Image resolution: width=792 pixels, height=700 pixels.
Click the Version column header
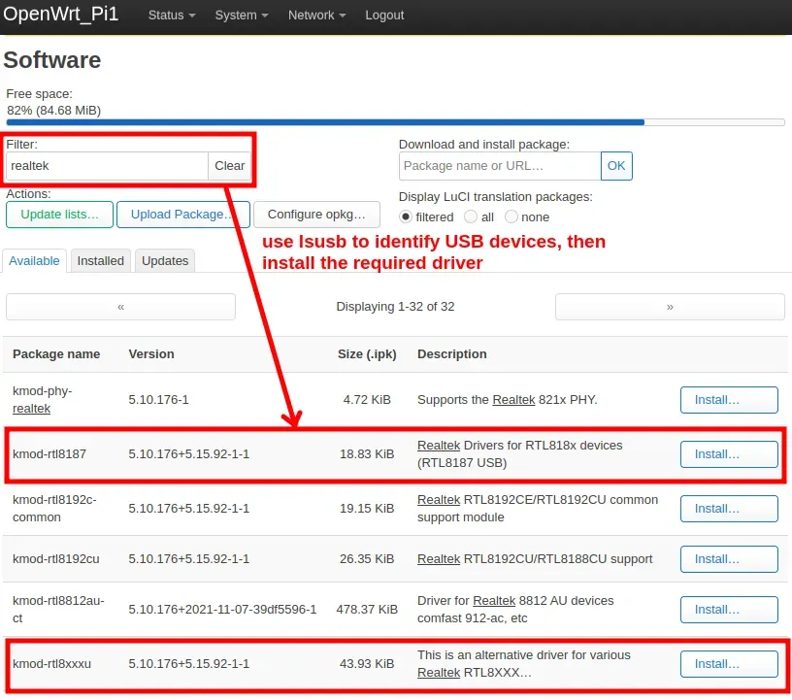click(x=151, y=354)
